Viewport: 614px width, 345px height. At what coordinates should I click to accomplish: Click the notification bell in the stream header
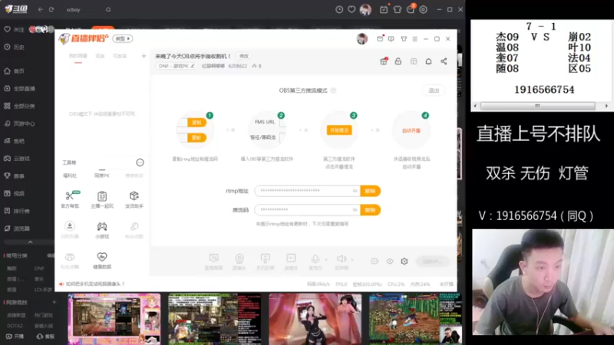point(428,61)
